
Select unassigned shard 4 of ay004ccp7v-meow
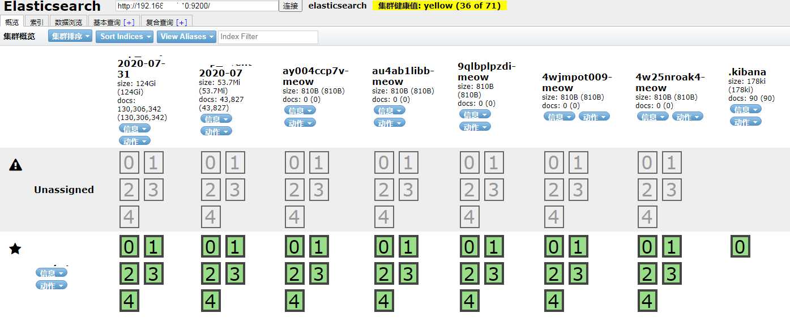pyautogui.click(x=294, y=217)
